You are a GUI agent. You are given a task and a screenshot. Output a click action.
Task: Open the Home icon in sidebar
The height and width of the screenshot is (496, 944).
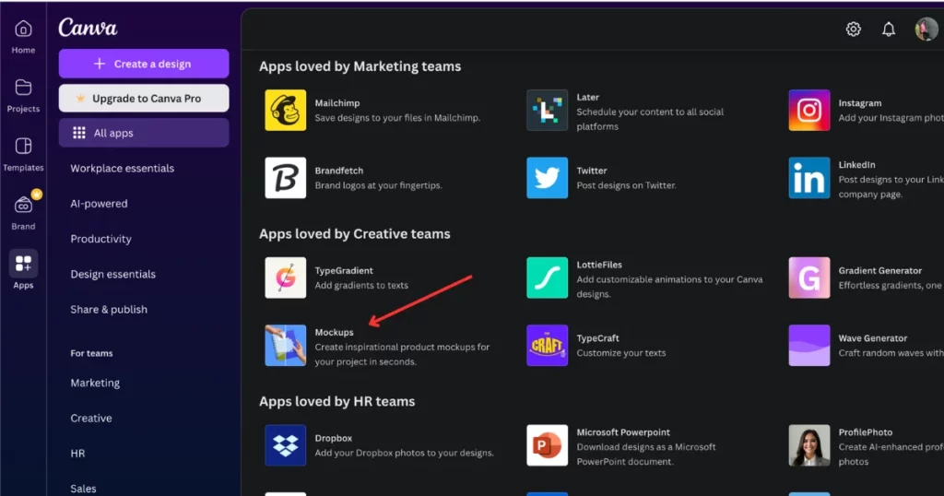point(23,29)
